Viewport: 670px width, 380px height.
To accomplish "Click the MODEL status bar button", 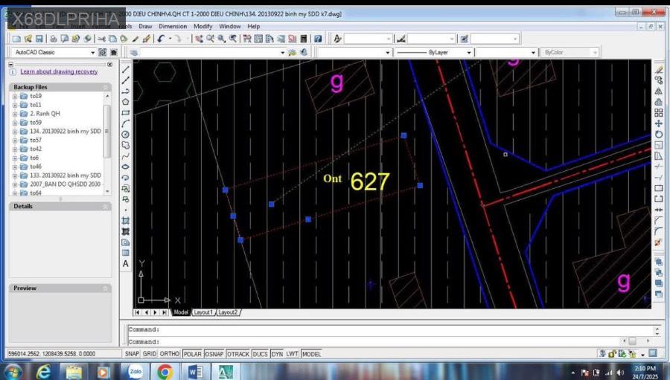I will click(x=311, y=354).
